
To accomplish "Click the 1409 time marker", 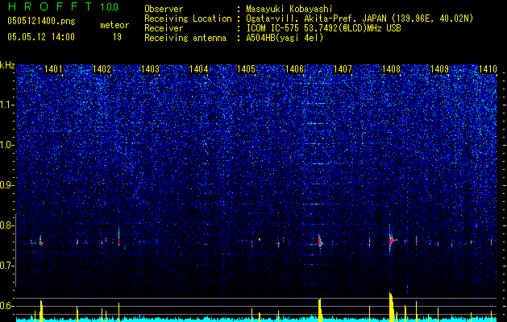I will coord(440,68).
